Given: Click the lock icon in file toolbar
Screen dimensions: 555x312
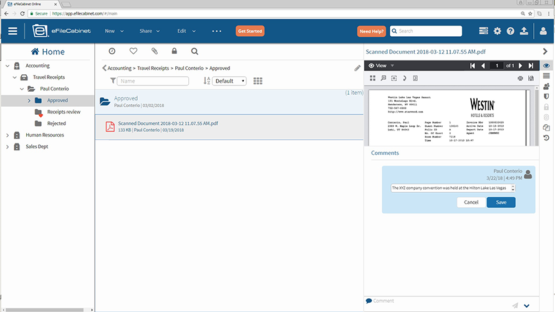Looking at the screenshot, I should (x=174, y=52).
